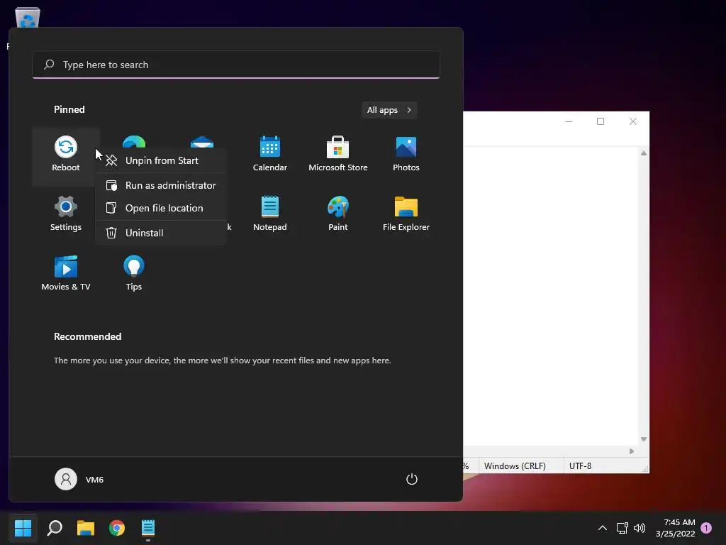Choose Run as administrator
Image resolution: width=726 pixels, height=545 pixels.
pos(161,185)
